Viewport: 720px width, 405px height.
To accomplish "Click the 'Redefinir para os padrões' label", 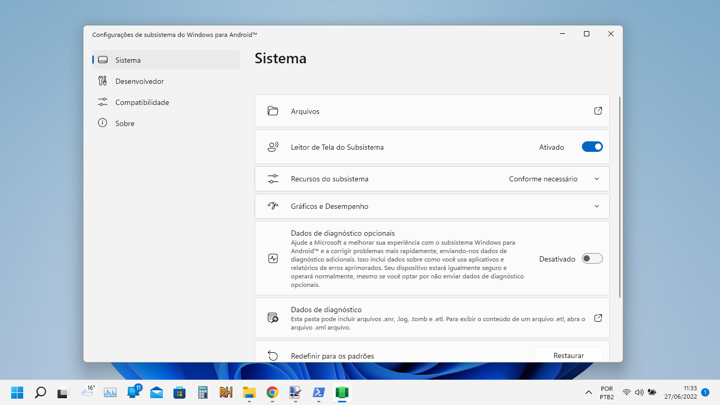I will (x=333, y=356).
